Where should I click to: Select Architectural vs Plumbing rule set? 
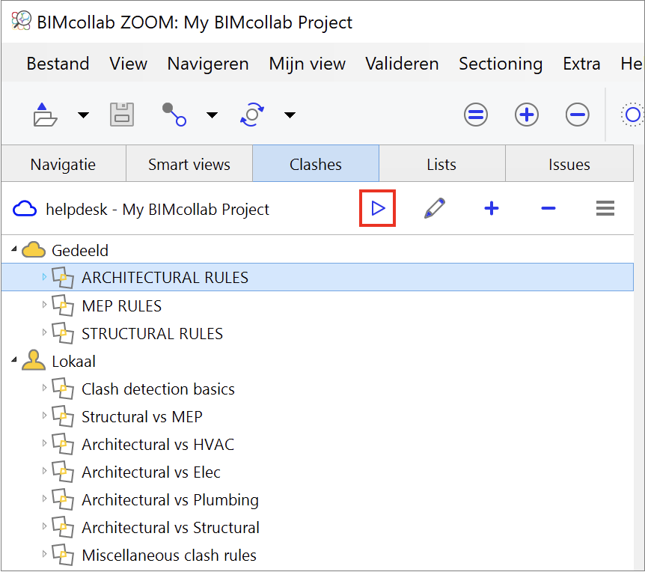tap(171, 500)
